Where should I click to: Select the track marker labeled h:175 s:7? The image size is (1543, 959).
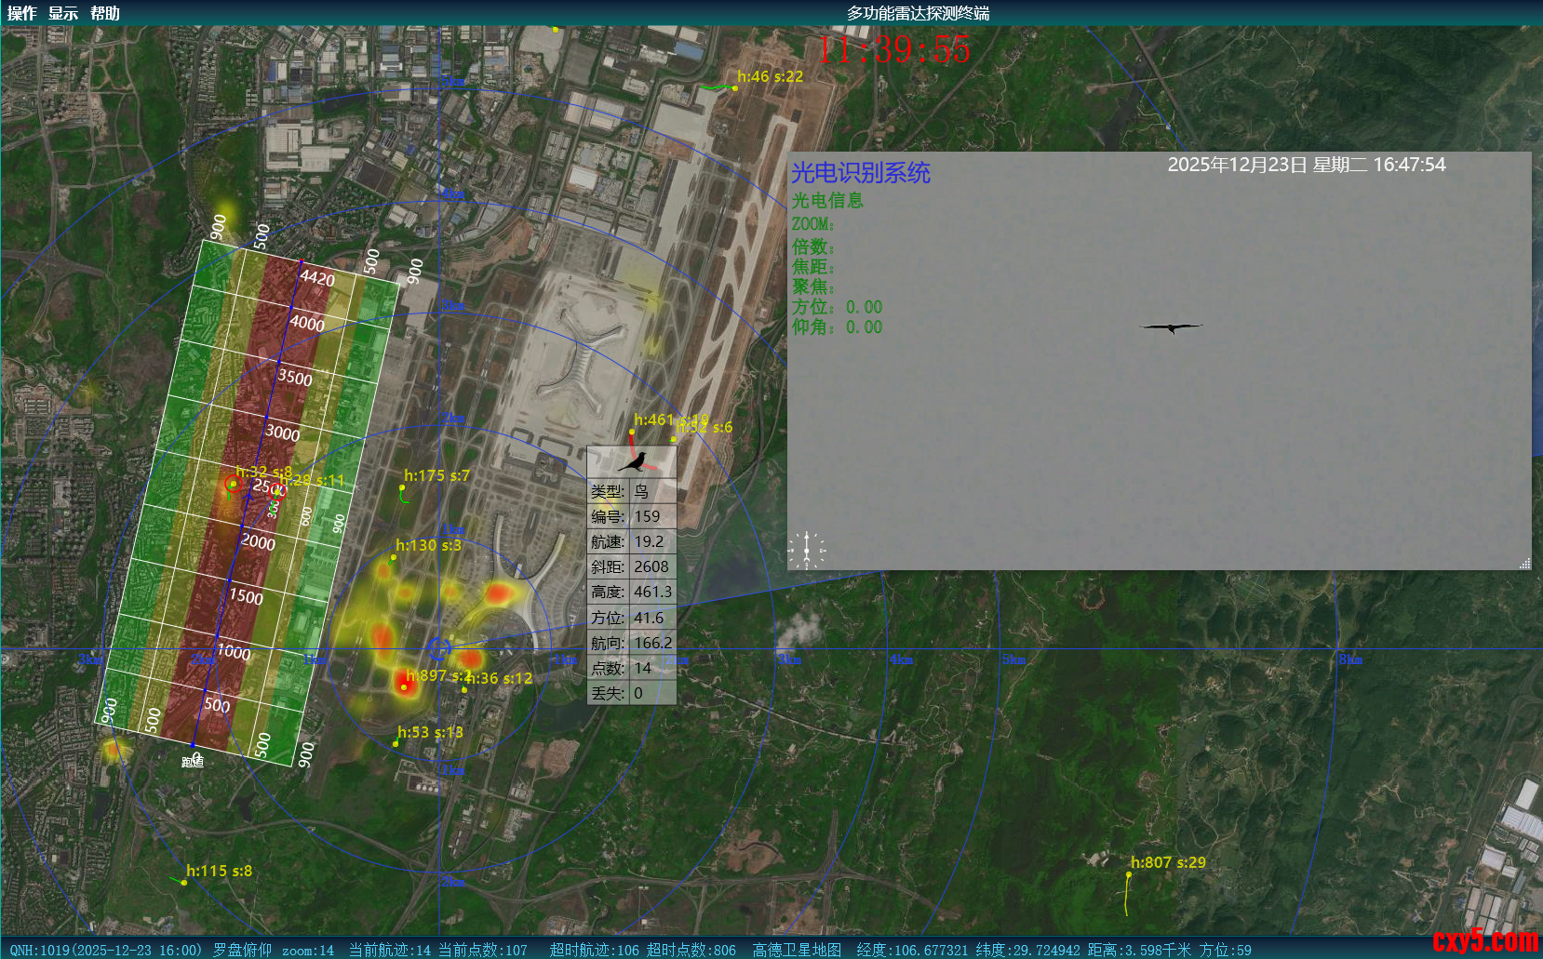pyautogui.click(x=402, y=487)
